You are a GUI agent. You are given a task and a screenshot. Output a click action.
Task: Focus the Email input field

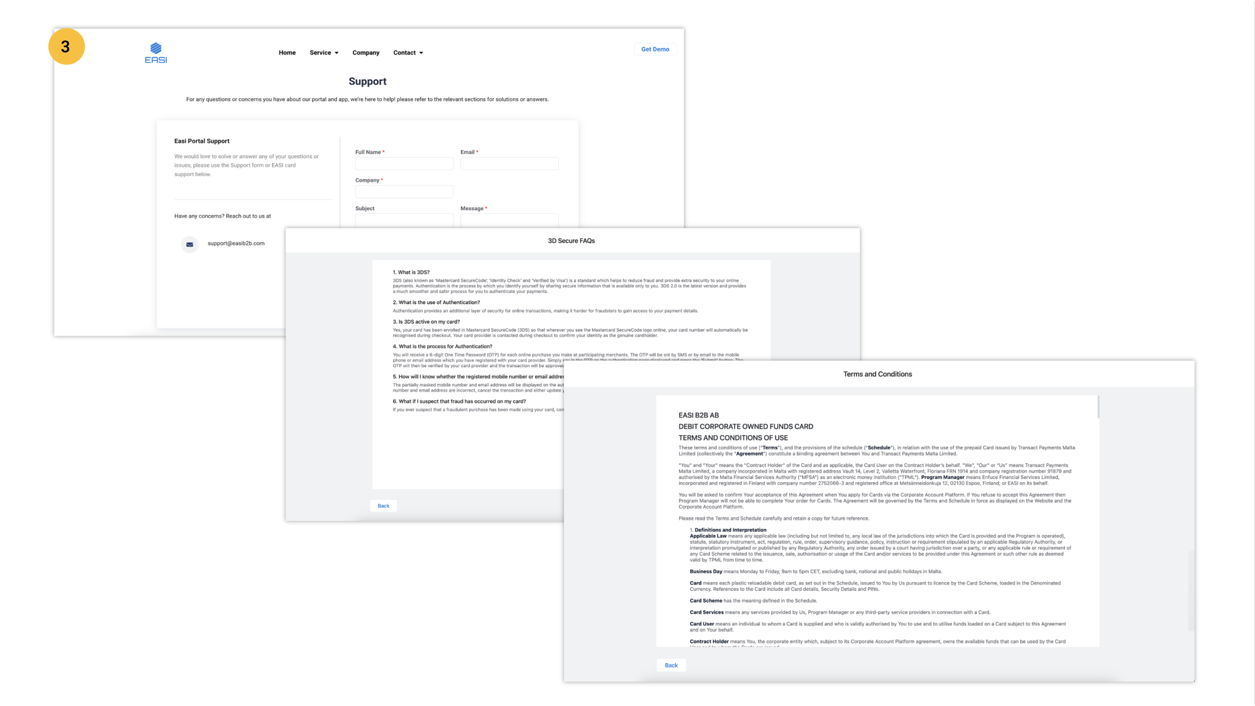pyautogui.click(x=509, y=164)
